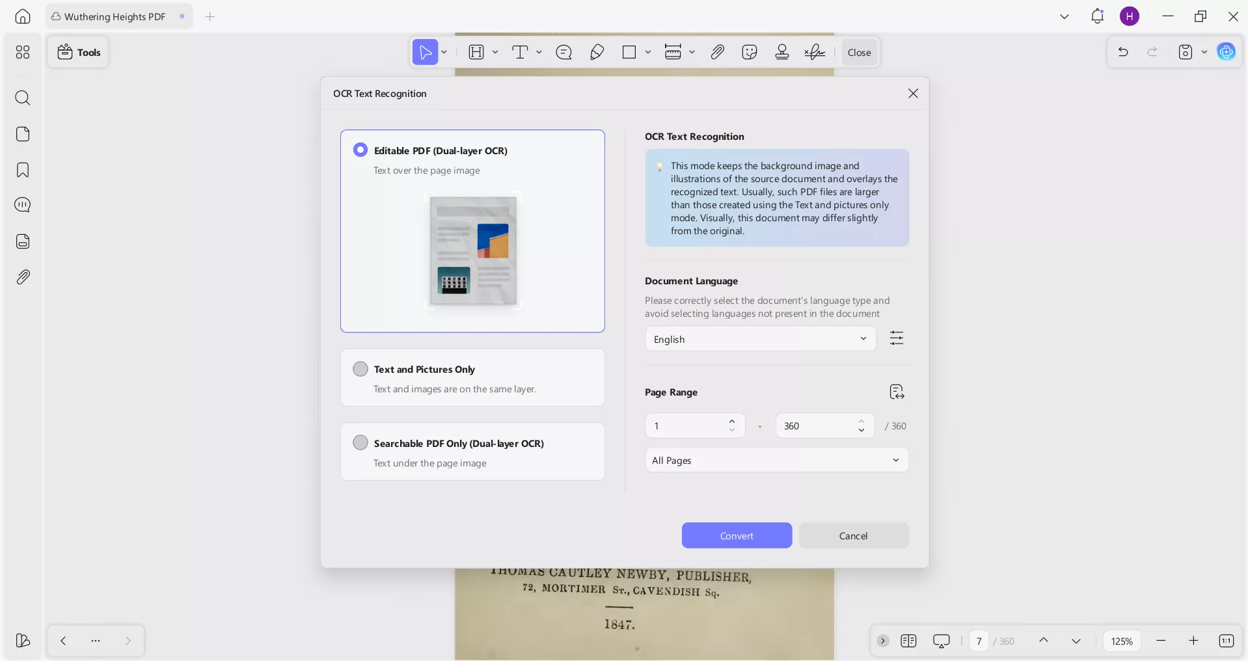The width and height of the screenshot is (1248, 661).
Task: Select Editable PDF (Dual-layer OCR) option
Action: pyautogui.click(x=472, y=231)
